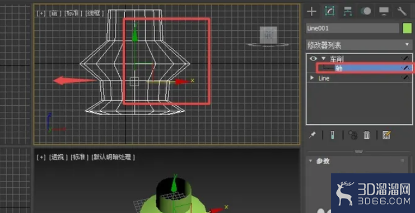Open the [透视] view label menu
Viewport: 415px width, 213px height.
(x=58, y=157)
